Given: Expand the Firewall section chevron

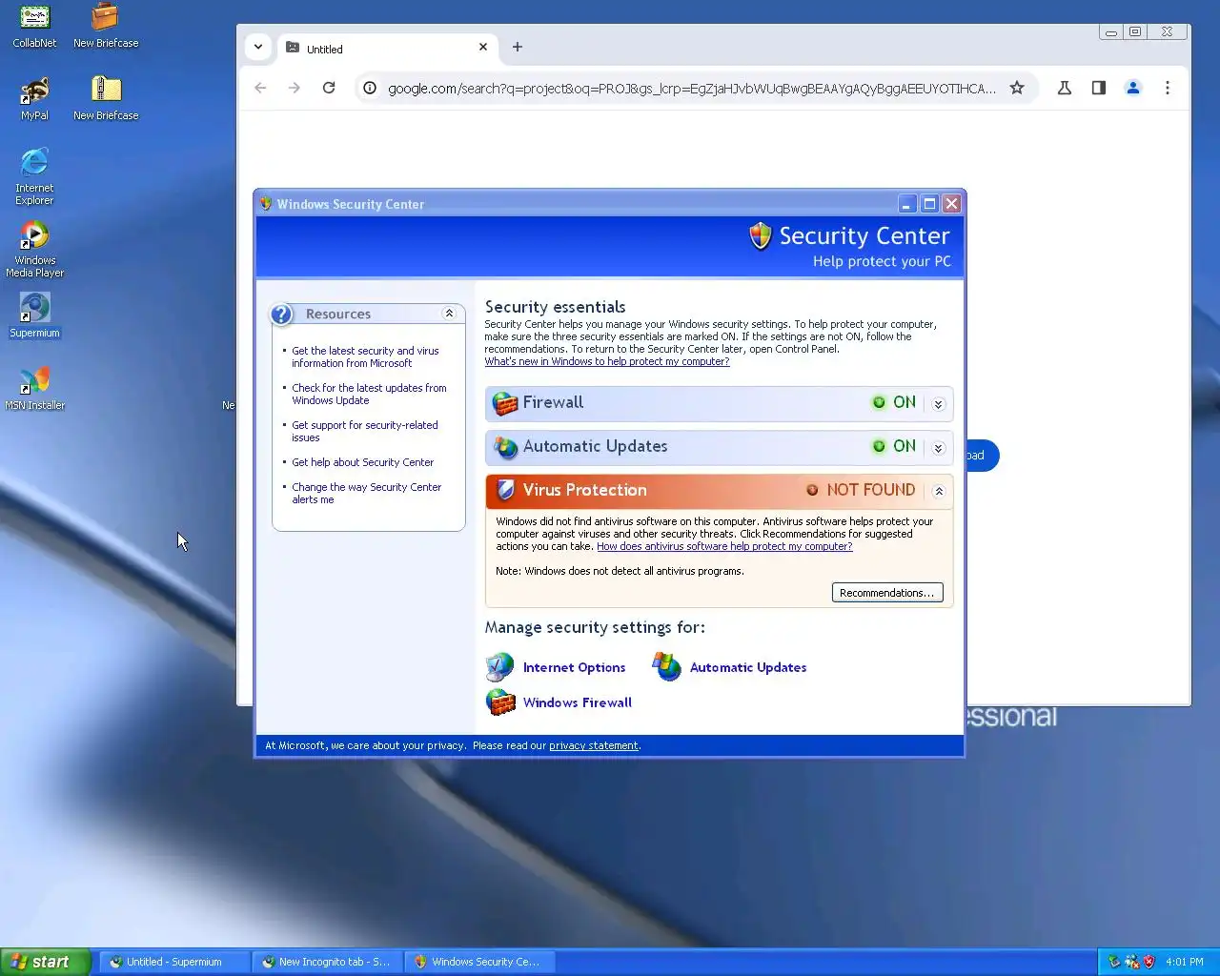Looking at the screenshot, I should click(938, 404).
